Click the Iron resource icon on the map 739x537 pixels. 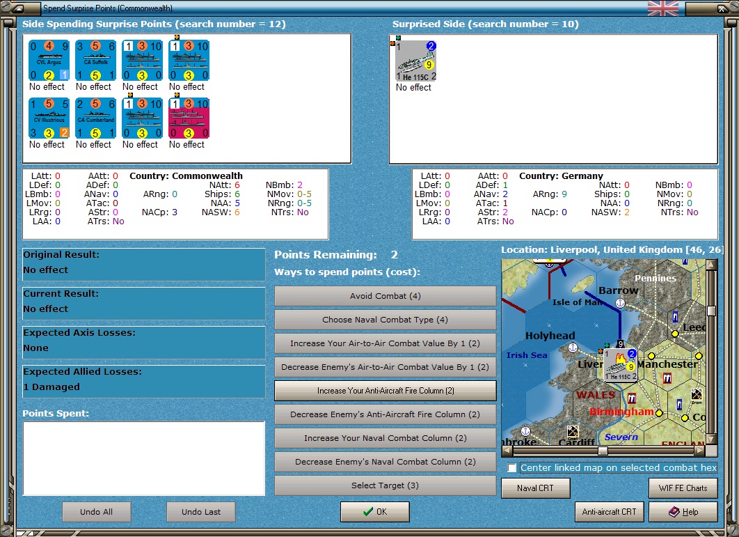[x=696, y=395]
